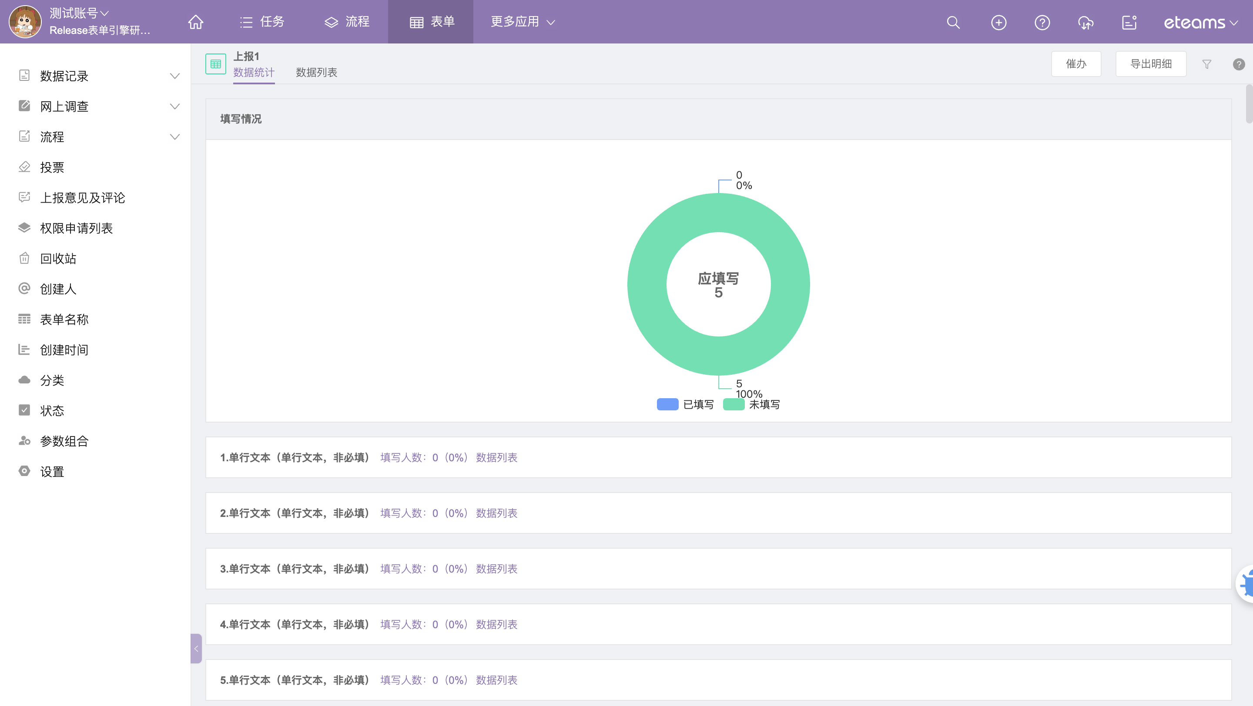Open 权限申请列表 in sidebar
Viewport: 1253px width, 706px height.
click(77, 228)
